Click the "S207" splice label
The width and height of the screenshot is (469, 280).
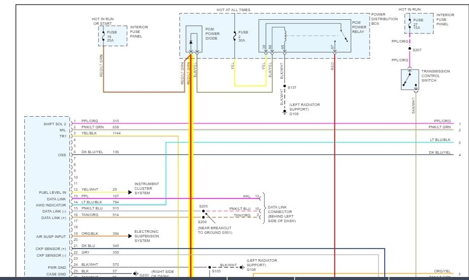point(417,50)
